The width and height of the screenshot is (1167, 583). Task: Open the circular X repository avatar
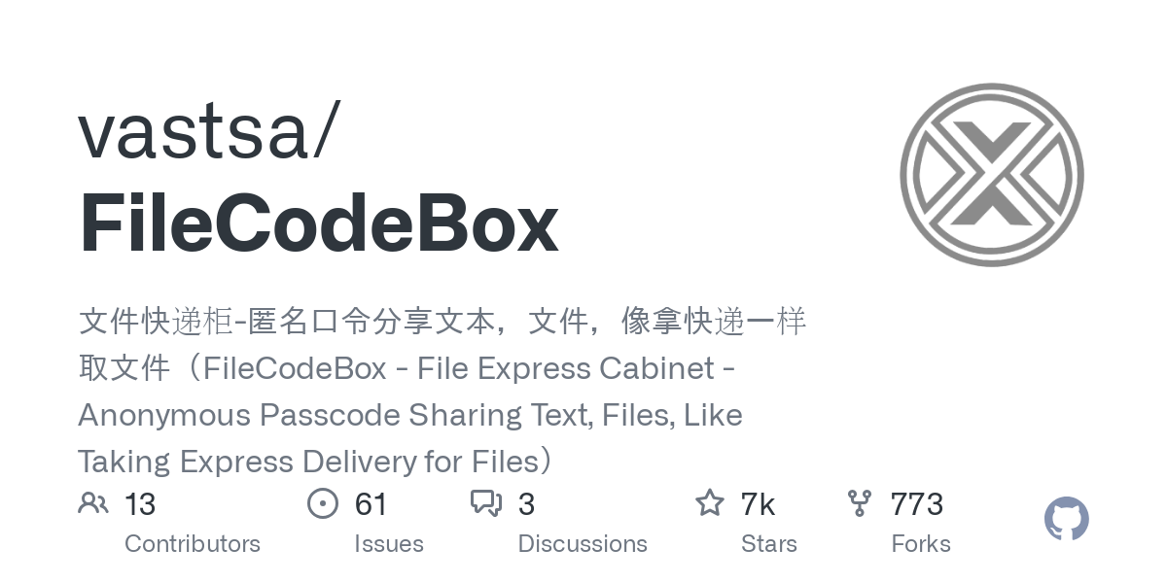pyautogui.click(x=992, y=175)
